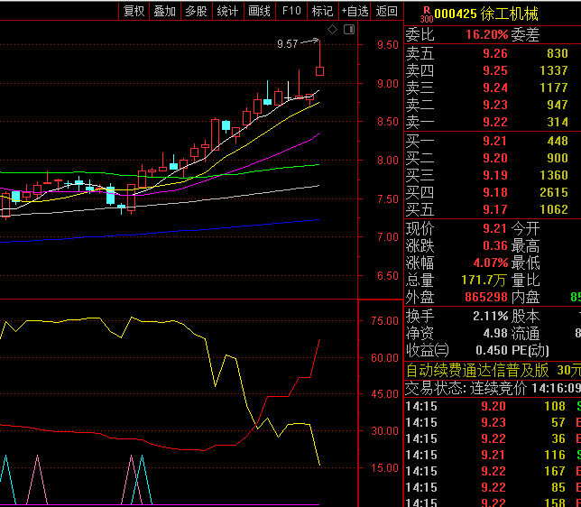Screen dimensions: 581x507
Task: Open the 复权 price adjustment menu
Action: point(134,11)
